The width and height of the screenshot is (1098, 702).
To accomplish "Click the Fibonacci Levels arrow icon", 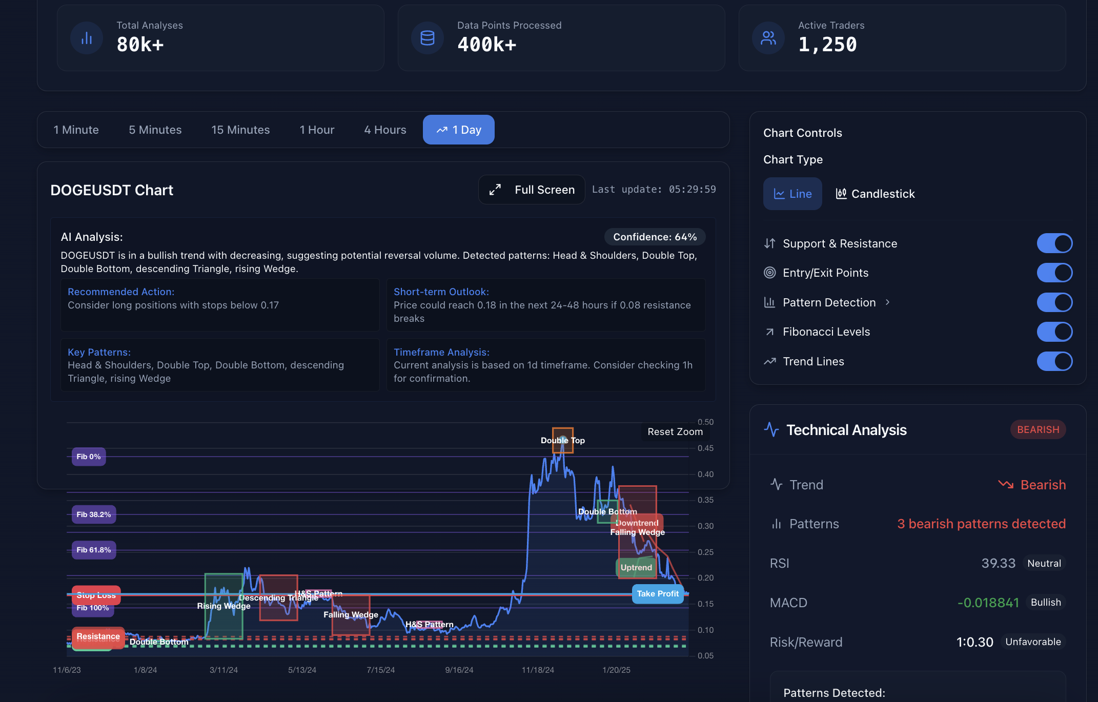I will (x=769, y=332).
